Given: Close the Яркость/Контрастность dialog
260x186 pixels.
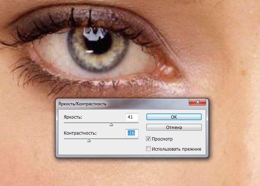Looking at the screenshot, I should (x=197, y=102).
